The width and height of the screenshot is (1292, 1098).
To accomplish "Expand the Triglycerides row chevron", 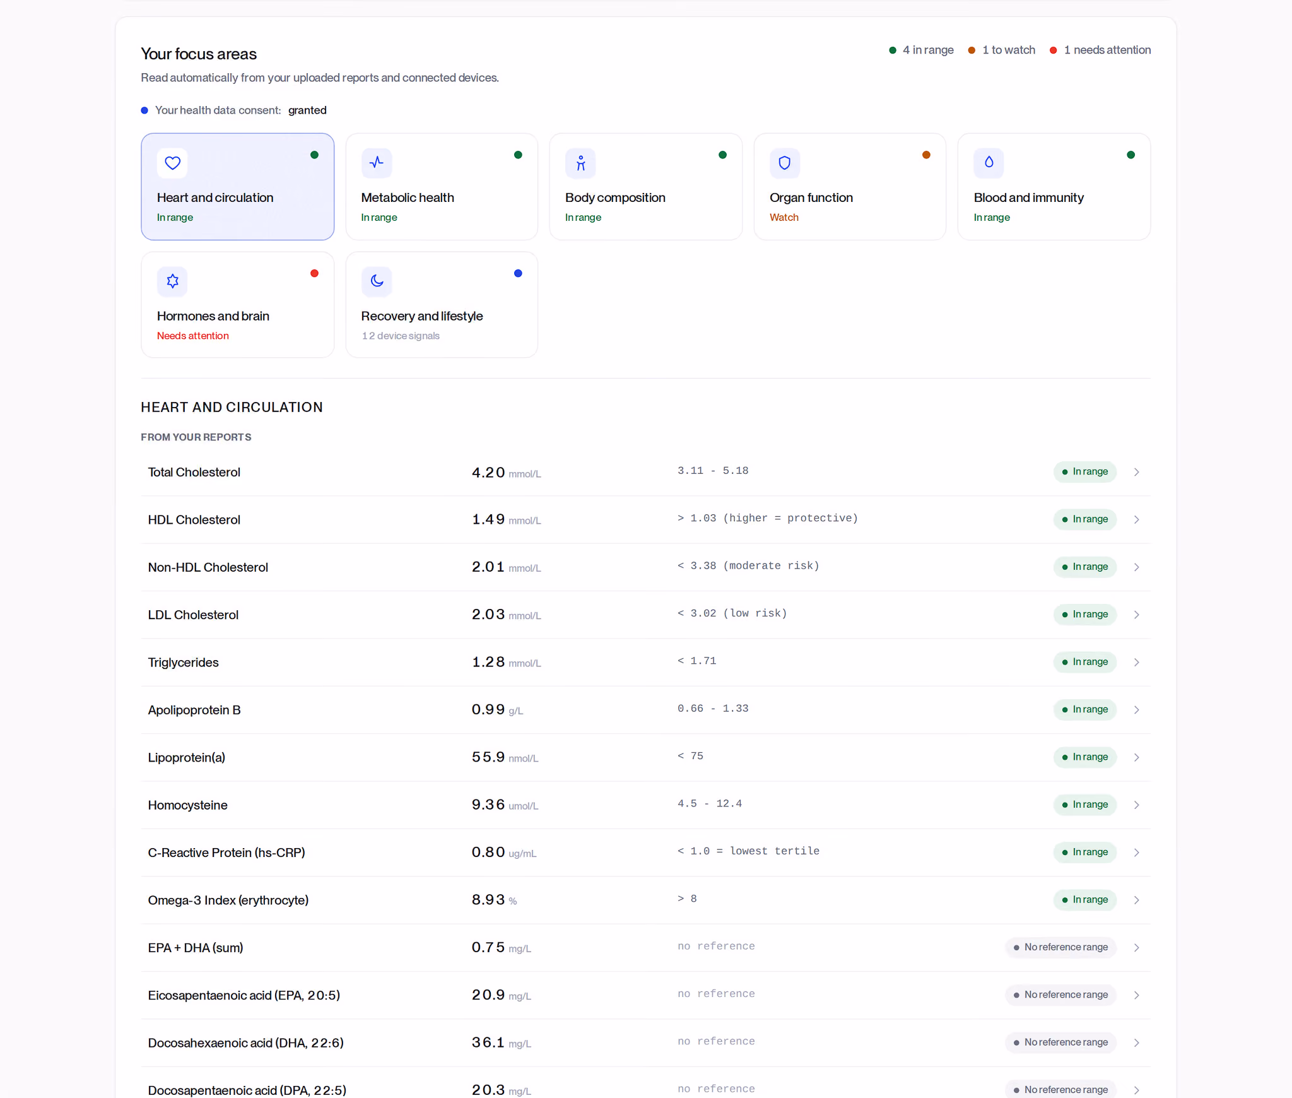I will [1136, 662].
